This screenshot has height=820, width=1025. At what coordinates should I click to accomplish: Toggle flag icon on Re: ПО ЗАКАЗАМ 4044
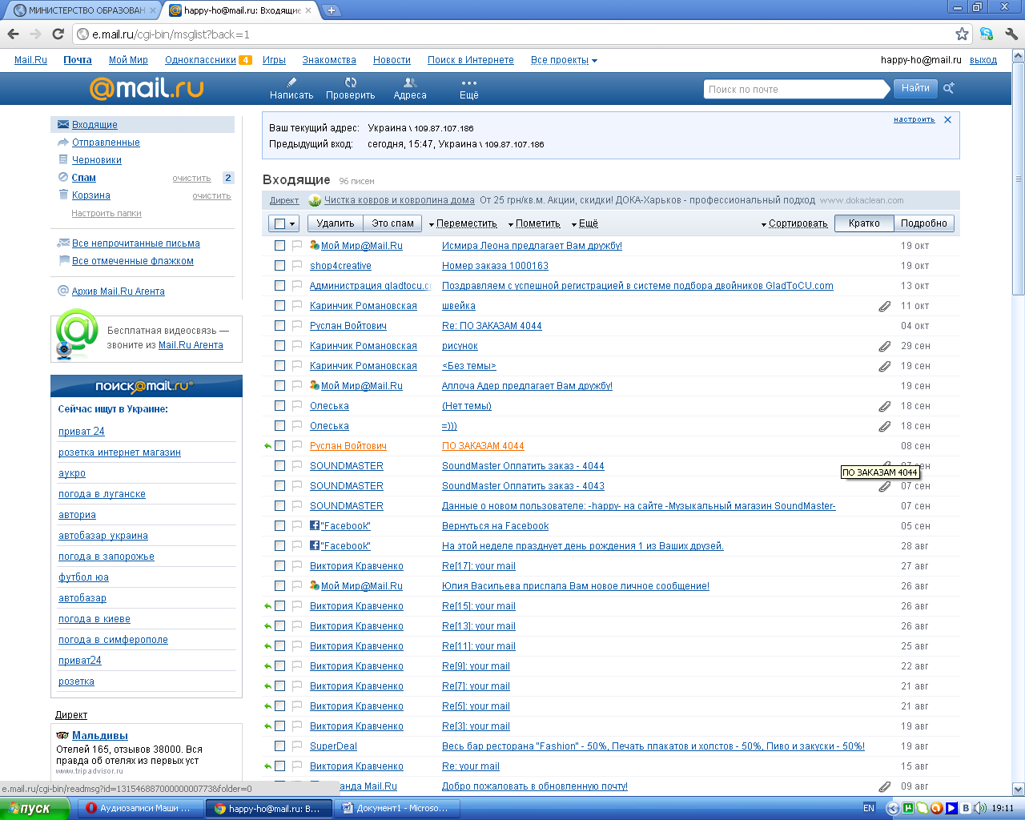click(x=296, y=326)
